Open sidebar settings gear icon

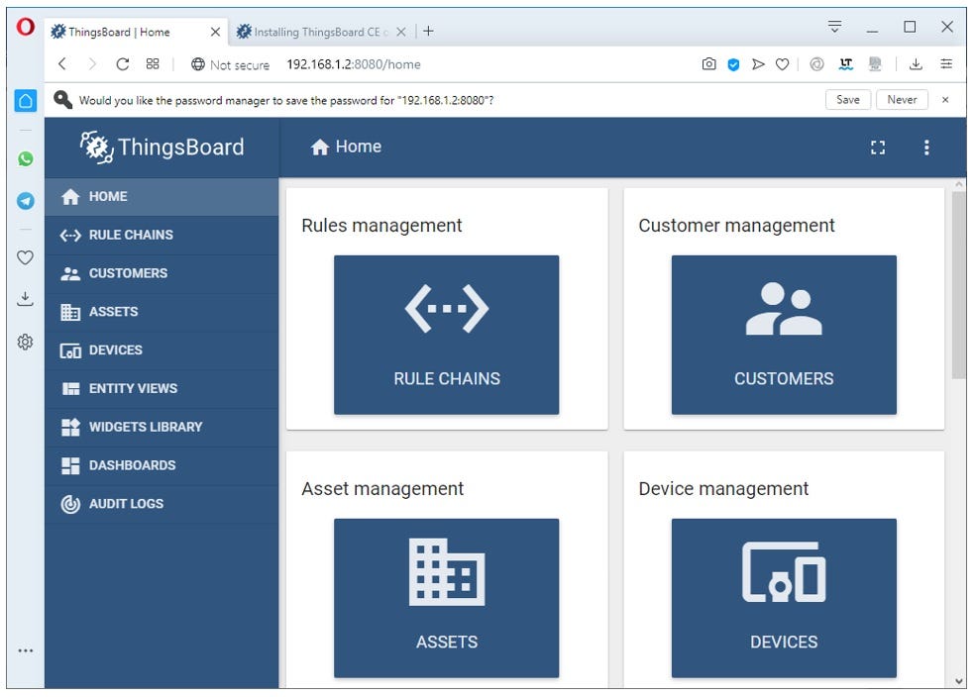pos(25,342)
